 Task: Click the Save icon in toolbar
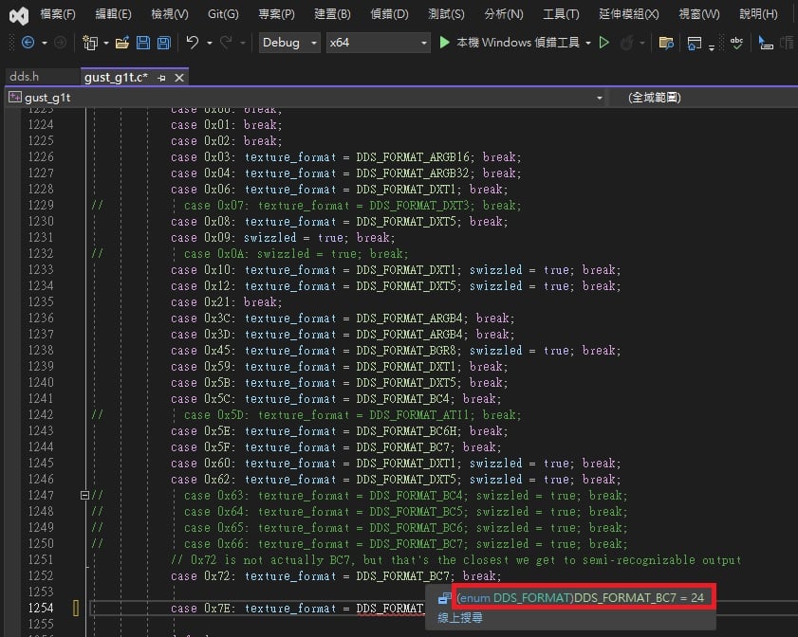143,43
